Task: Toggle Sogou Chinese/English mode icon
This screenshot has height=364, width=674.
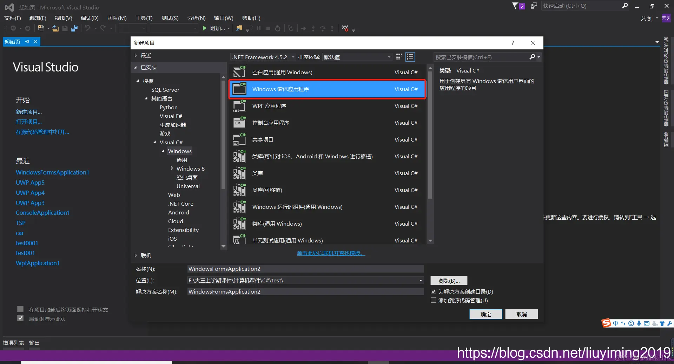Action: point(616,323)
